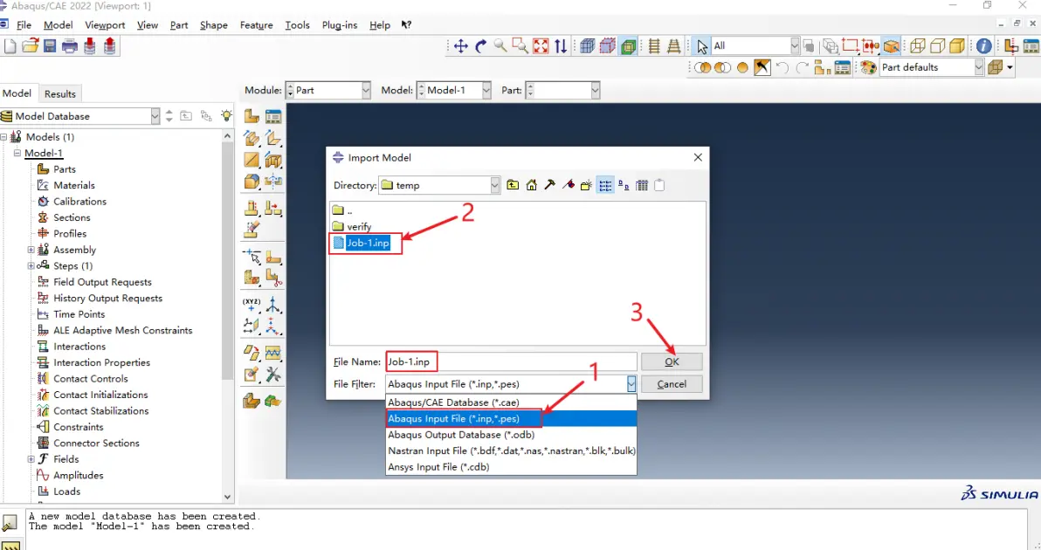Expand the Steps (1) tree node

[x=31, y=266]
